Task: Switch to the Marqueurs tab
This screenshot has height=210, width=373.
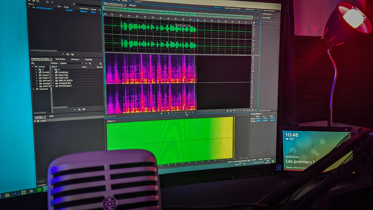Action: pos(75,59)
